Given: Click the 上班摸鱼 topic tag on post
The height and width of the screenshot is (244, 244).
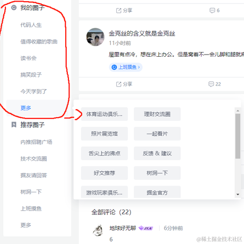Looking at the screenshot, I should pos(126,67).
